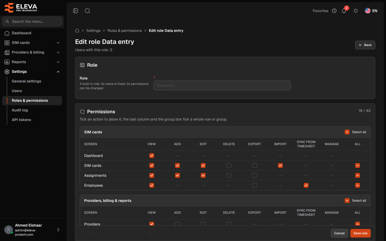Click the SIM cards grid icon in the sidebar
This screenshot has height=241, width=386.
tap(7, 43)
